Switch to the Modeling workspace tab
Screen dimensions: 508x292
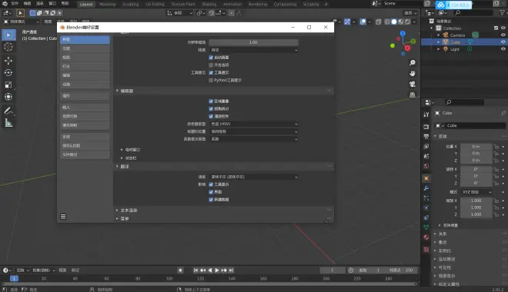coord(107,4)
